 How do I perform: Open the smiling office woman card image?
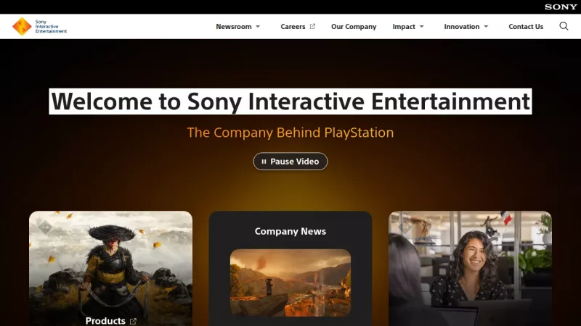tap(470, 268)
